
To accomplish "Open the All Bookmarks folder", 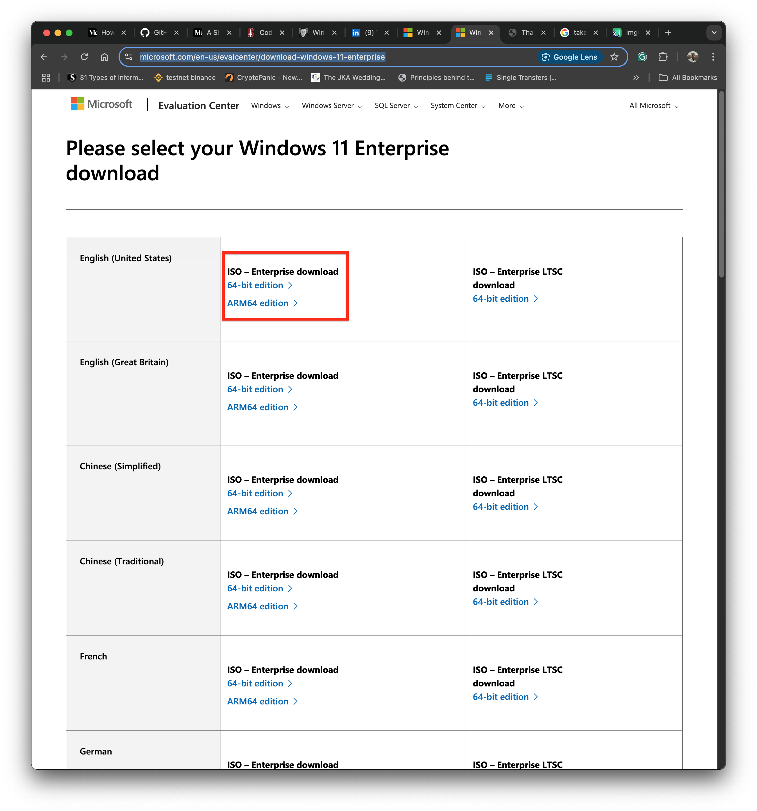I will [x=687, y=78].
